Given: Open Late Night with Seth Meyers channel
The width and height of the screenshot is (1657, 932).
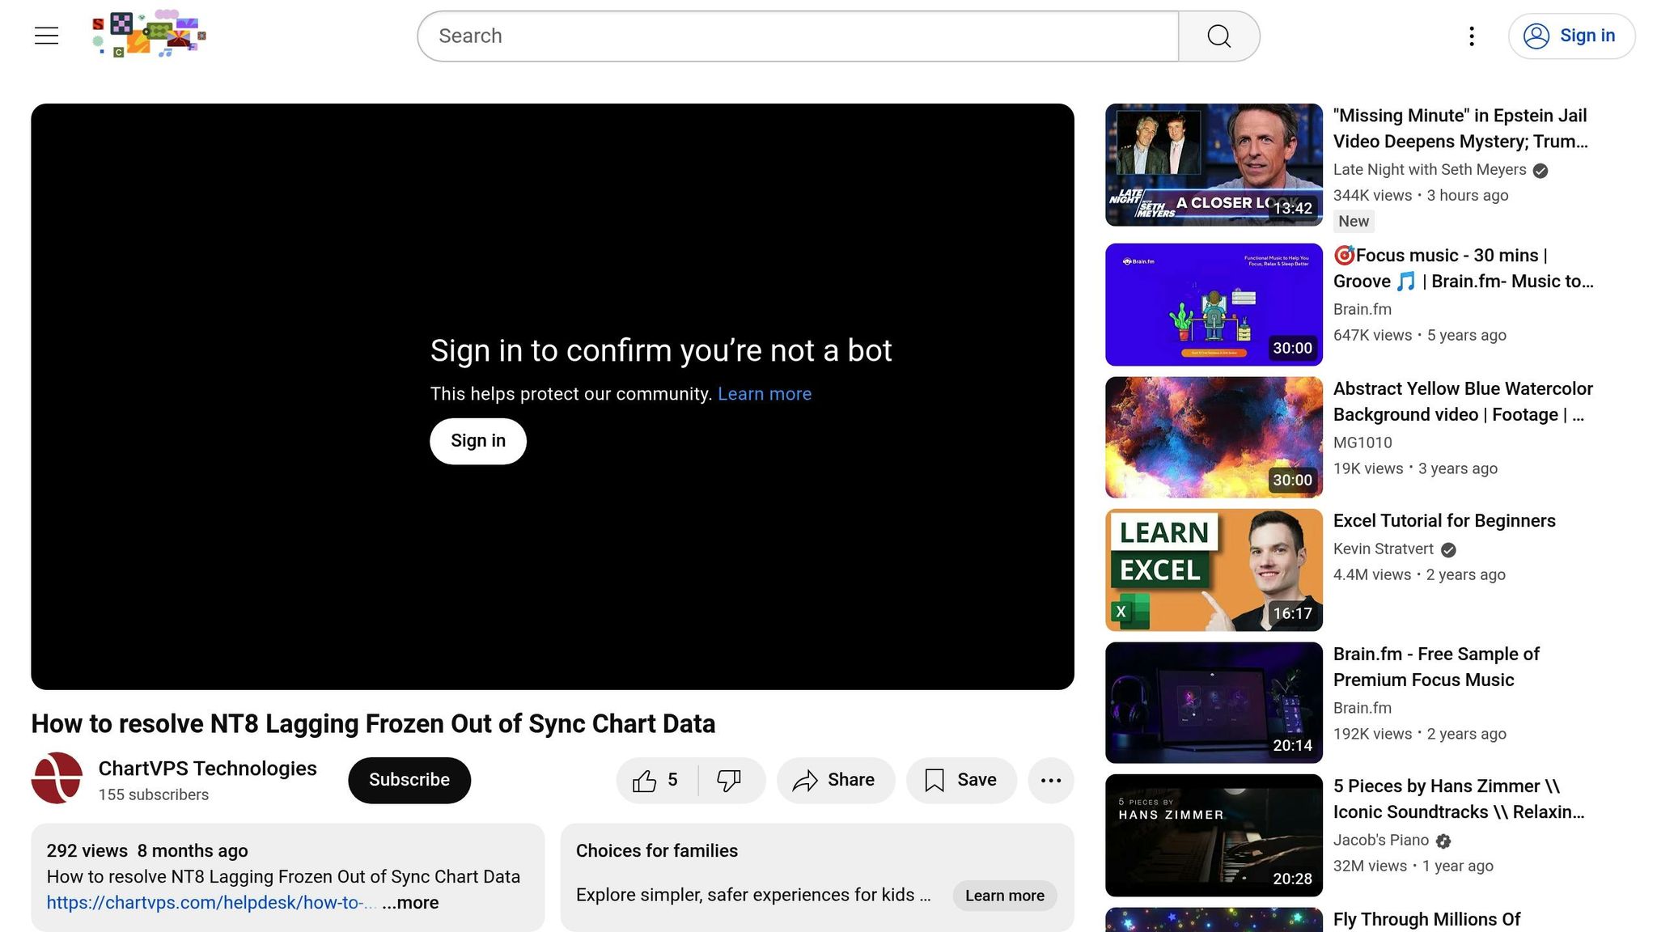Looking at the screenshot, I should coord(1430,170).
